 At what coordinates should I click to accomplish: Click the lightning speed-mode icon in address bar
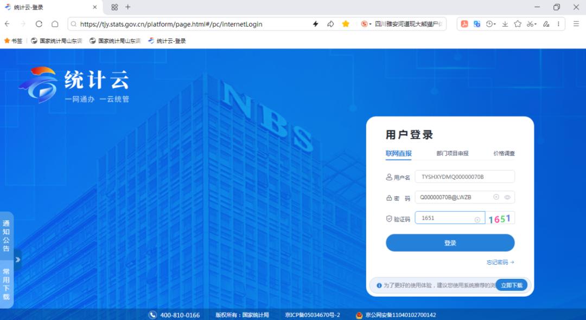point(315,24)
